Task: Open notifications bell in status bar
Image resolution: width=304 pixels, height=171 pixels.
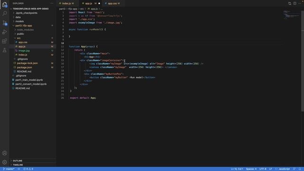Action: point(300,169)
